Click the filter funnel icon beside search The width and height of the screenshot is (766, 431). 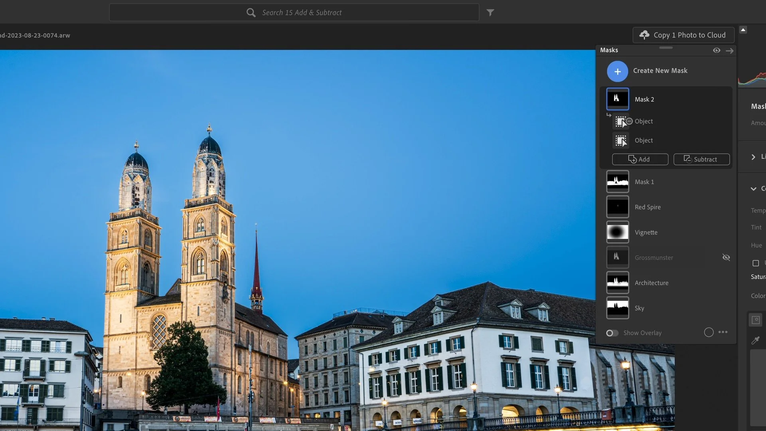click(490, 12)
